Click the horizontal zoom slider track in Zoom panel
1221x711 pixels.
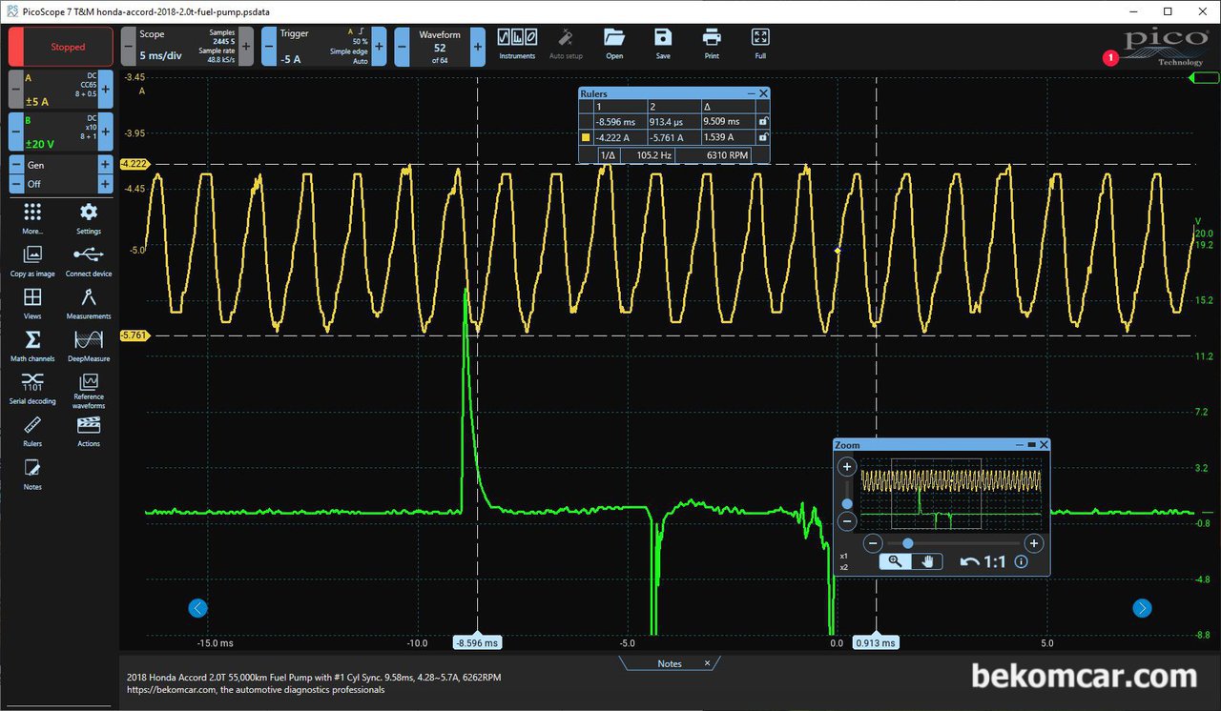coord(952,543)
